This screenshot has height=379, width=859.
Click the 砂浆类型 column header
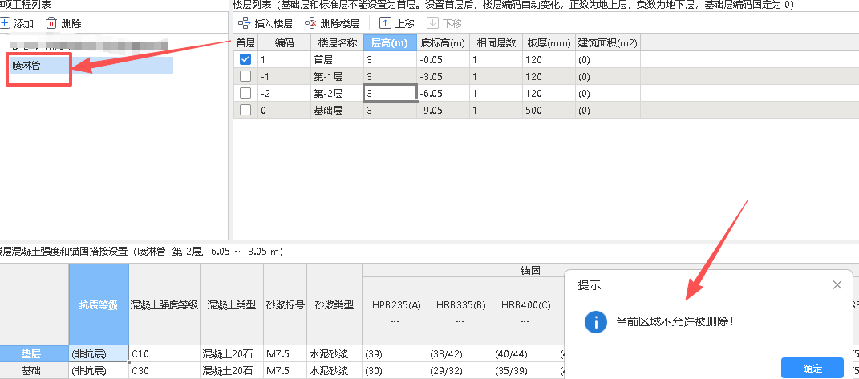(334, 304)
